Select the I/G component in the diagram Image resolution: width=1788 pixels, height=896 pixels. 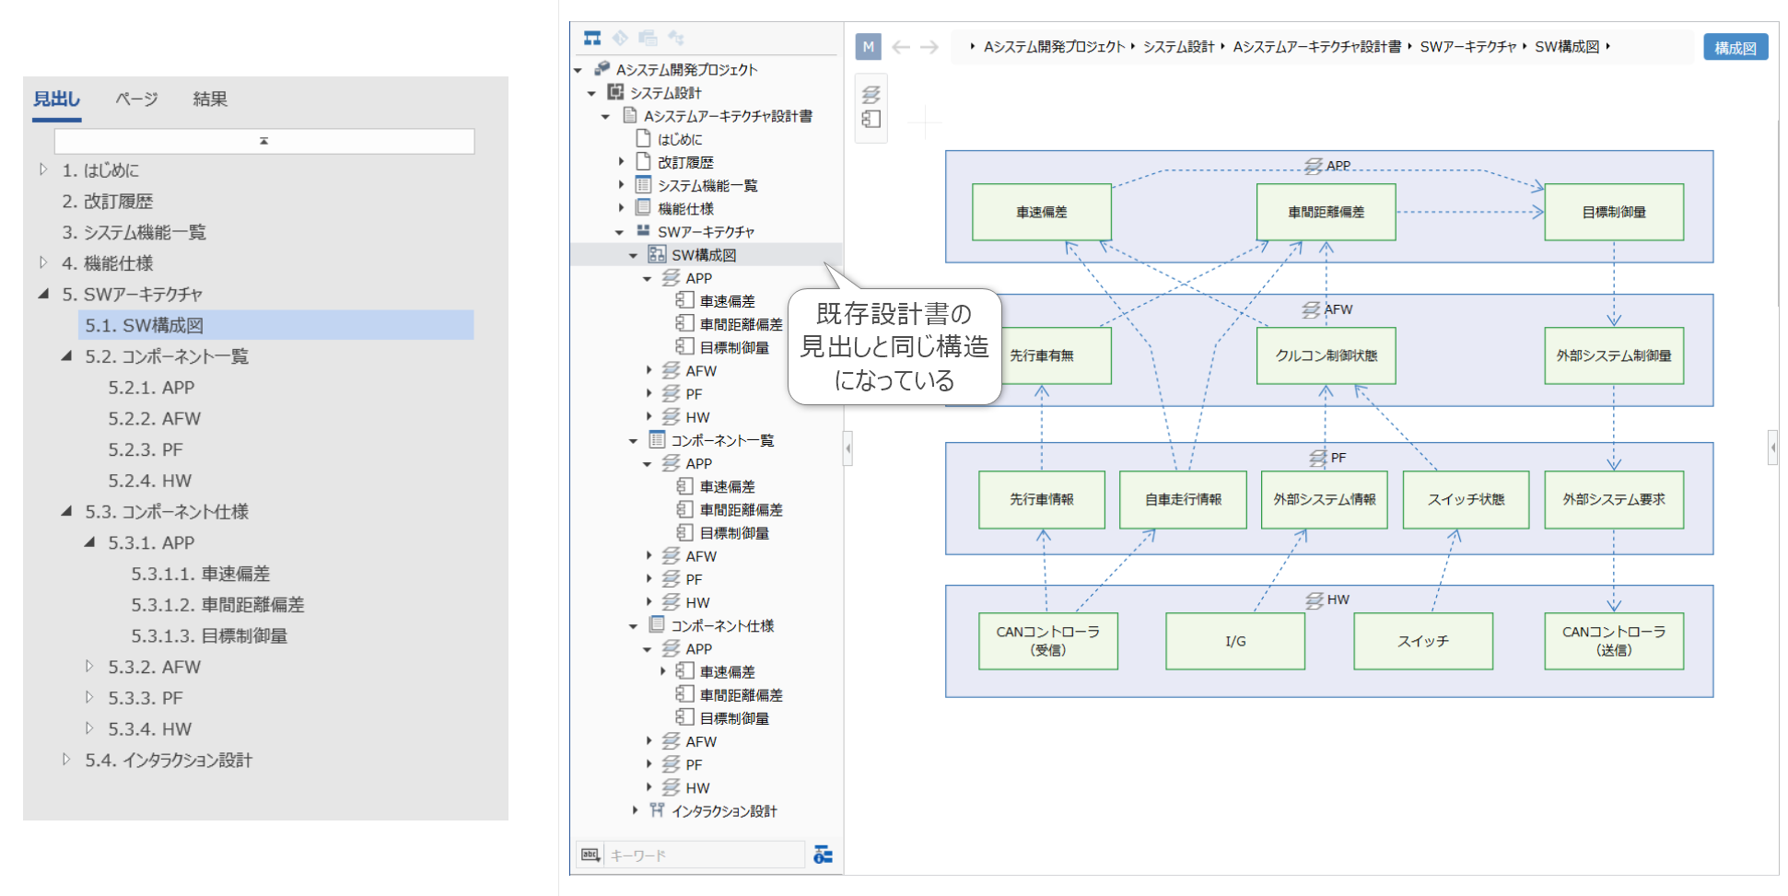1235,641
